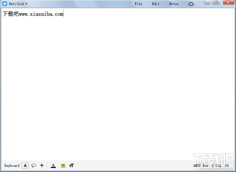Select the text tool A icon
Viewport: 236px width, 172px height.
[x=25, y=166]
